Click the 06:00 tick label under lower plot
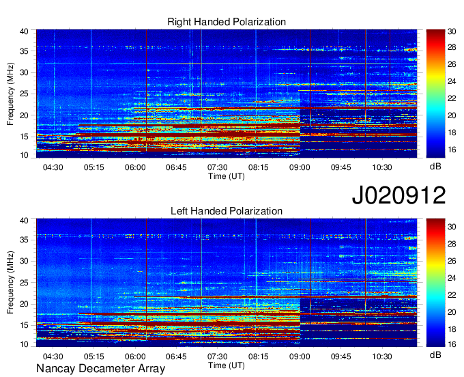This screenshot has height=377, width=464. pos(135,357)
